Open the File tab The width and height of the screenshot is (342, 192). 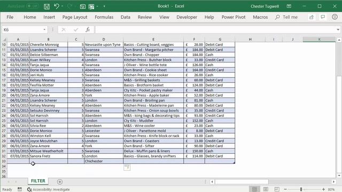(10, 17)
